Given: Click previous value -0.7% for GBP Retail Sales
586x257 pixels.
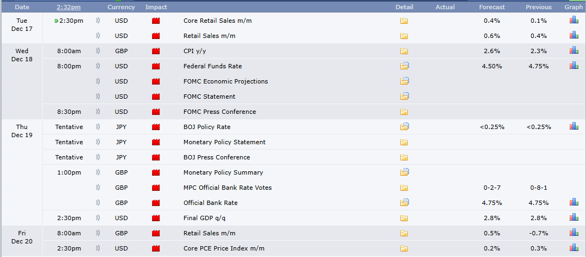Looking at the screenshot, I should [539, 233].
